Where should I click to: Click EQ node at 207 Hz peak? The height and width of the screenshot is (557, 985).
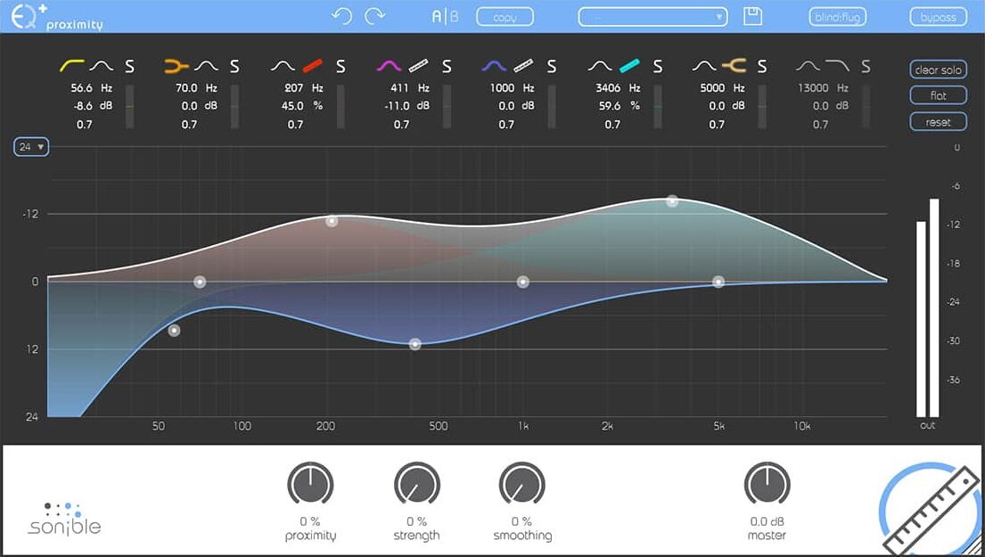(332, 221)
